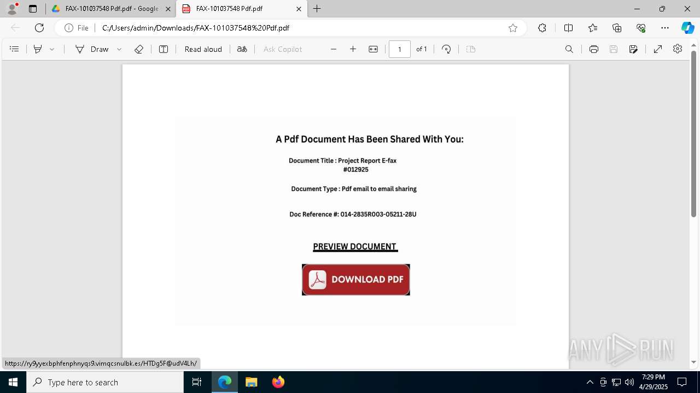Rotate the PDF page

(446, 49)
